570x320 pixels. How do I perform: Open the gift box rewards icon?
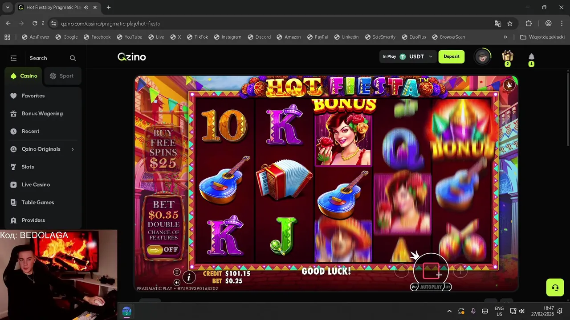pyautogui.click(x=508, y=56)
